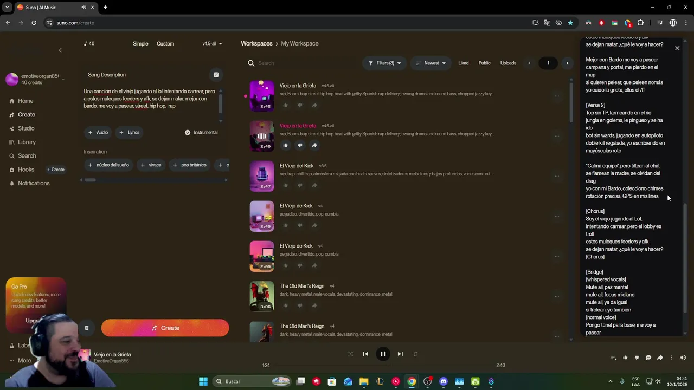
Task: Like the playing Viejo en la Grieta 2:40
Action: click(x=285, y=145)
